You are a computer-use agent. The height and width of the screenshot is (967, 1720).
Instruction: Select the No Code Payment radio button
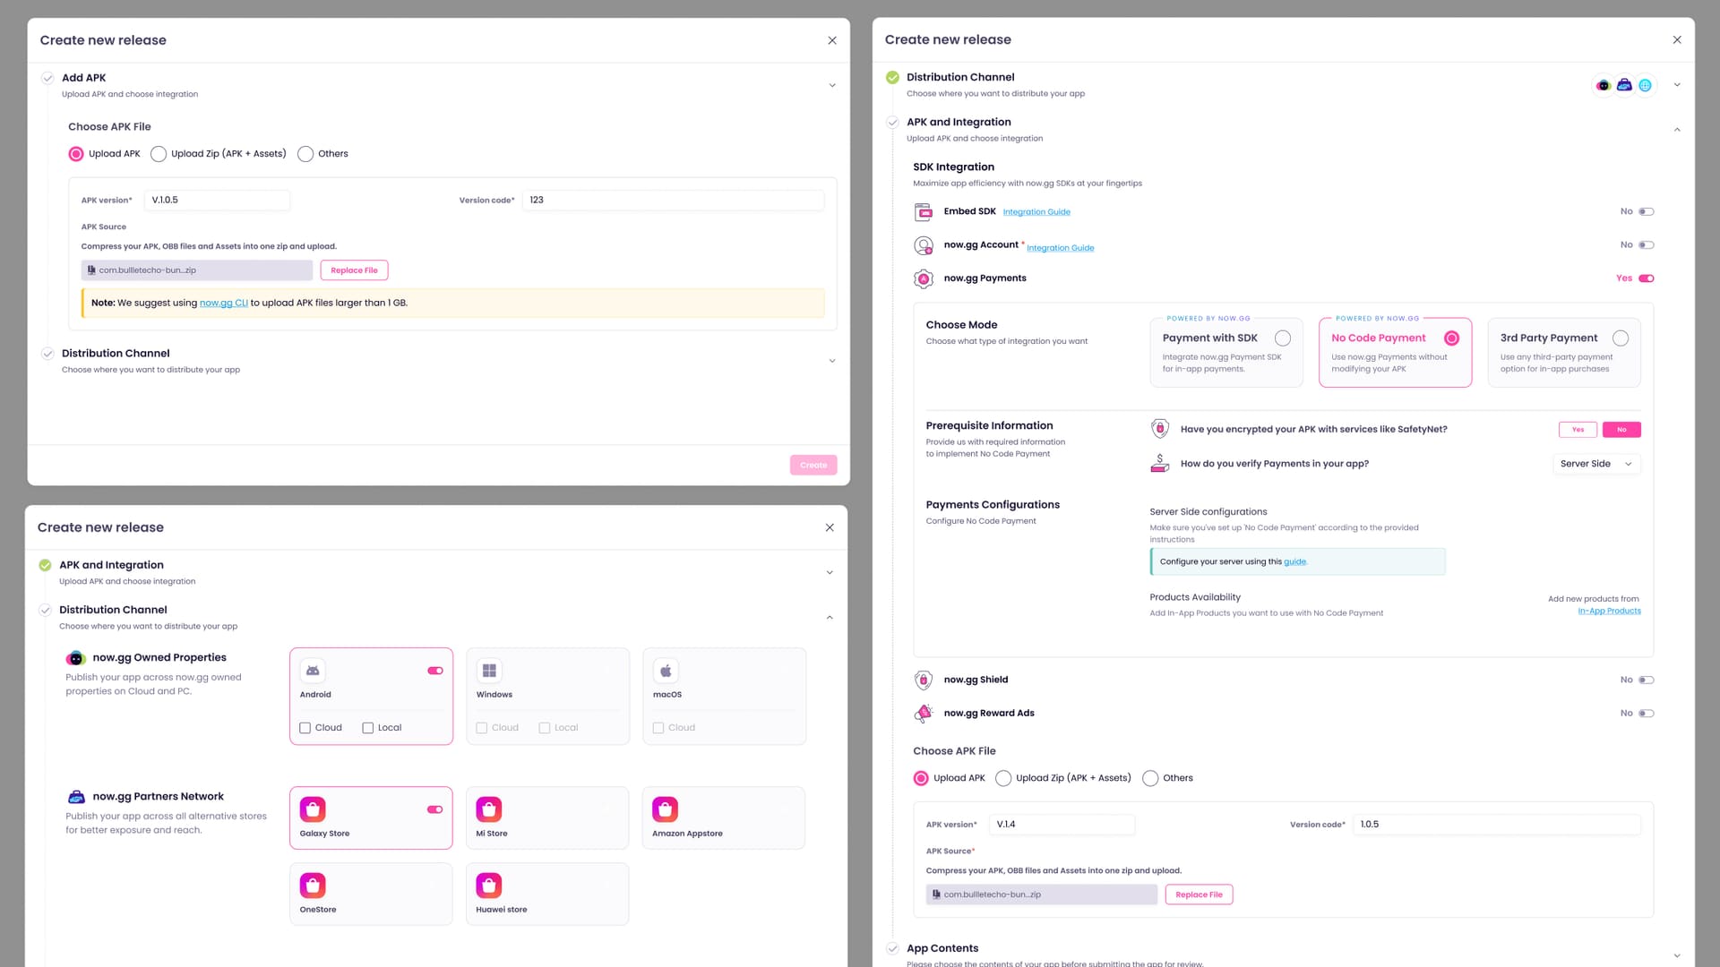coord(1452,338)
